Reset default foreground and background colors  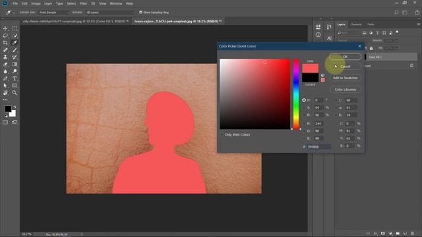[x=6, y=116]
